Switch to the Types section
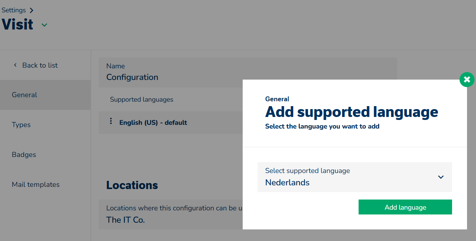The width and height of the screenshot is (476, 241). 21,125
